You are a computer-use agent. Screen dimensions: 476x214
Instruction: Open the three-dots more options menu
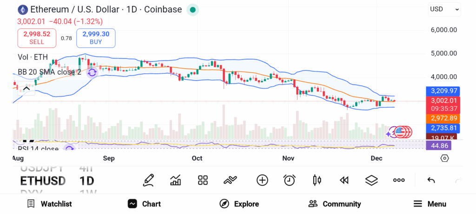pyautogui.click(x=399, y=180)
